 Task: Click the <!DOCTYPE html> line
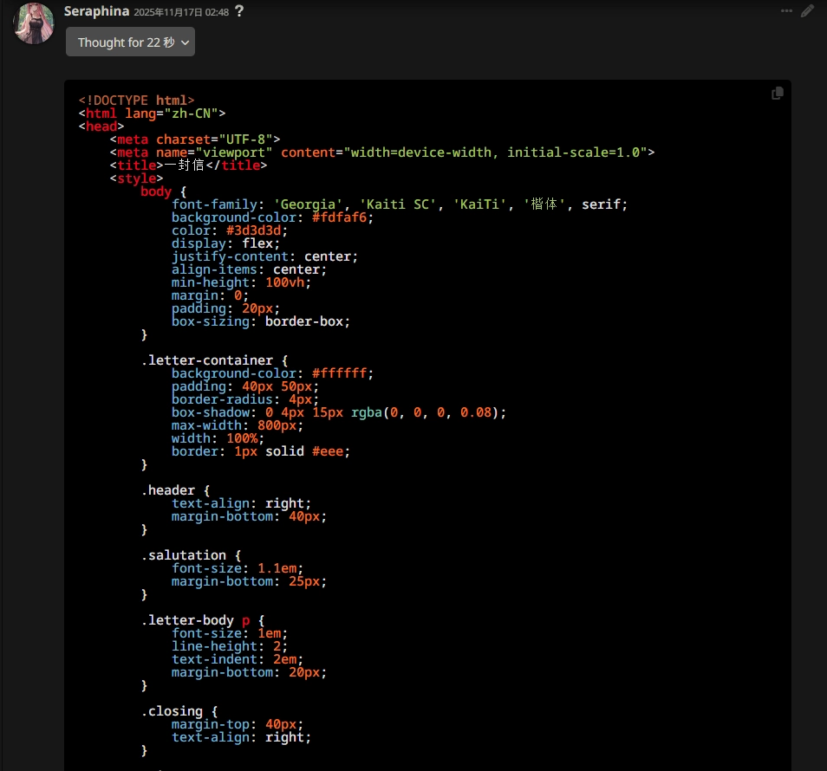coord(136,100)
